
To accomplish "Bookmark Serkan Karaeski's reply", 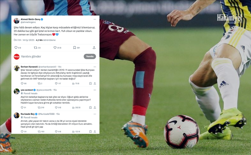I will click(90, 83).
